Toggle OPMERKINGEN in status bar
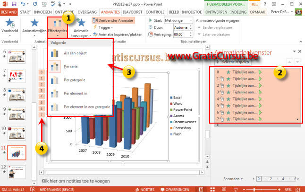 coord(175,190)
